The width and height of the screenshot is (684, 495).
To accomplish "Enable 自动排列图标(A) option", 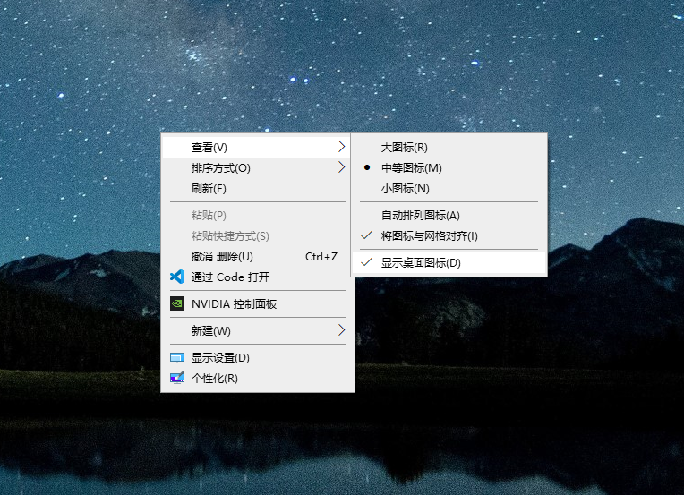I will pyautogui.click(x=449, y=216).
